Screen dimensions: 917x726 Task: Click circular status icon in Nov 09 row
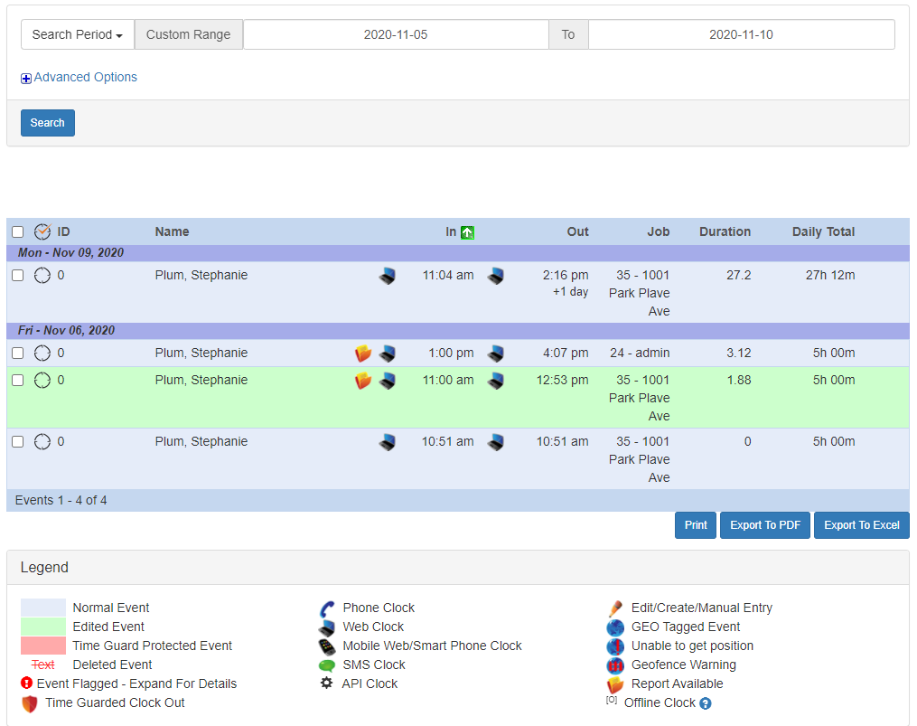click(x=42, y=276)
